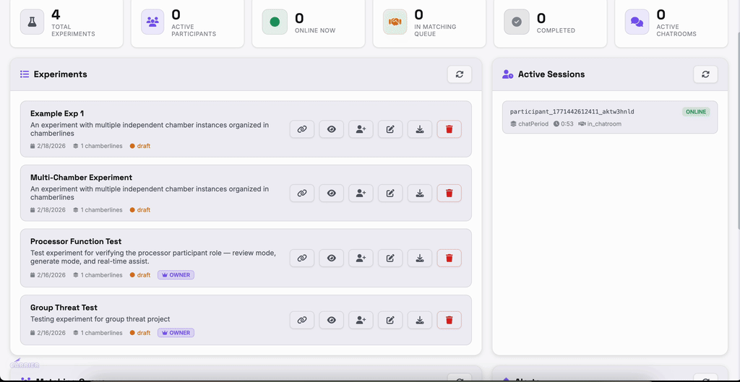The width and height of the screenshot is (740, 382).
Task: Preview Example Exp 1 with eye icon
Action: [331, 129]
